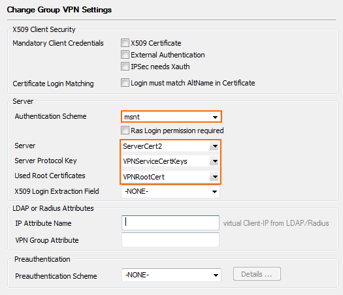Expand Used Root Certificates dropdown arrow
Viewport: 343px width, 295px height.
click(x=215, y=177)
